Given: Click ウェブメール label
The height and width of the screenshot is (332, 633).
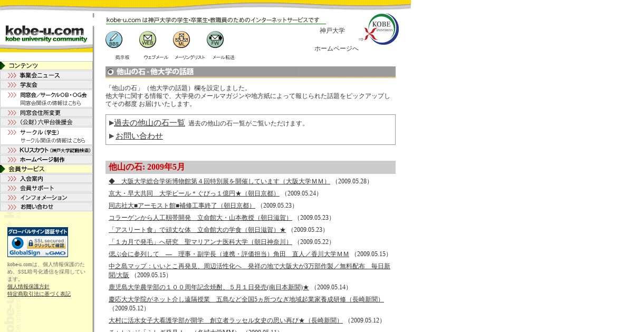Looking at the screenshot, I should (156, 57).
